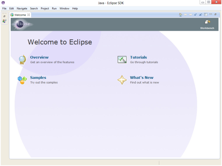222x166 pixels.
Task: Magnify font size with the larger A icon
Action: coord(201,15)
